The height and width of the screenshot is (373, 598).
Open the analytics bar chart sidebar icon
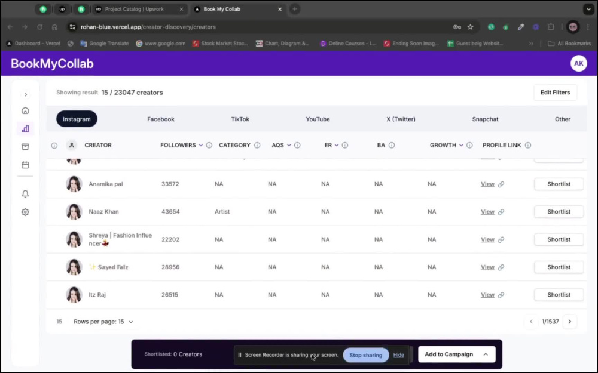pos(25,129)
